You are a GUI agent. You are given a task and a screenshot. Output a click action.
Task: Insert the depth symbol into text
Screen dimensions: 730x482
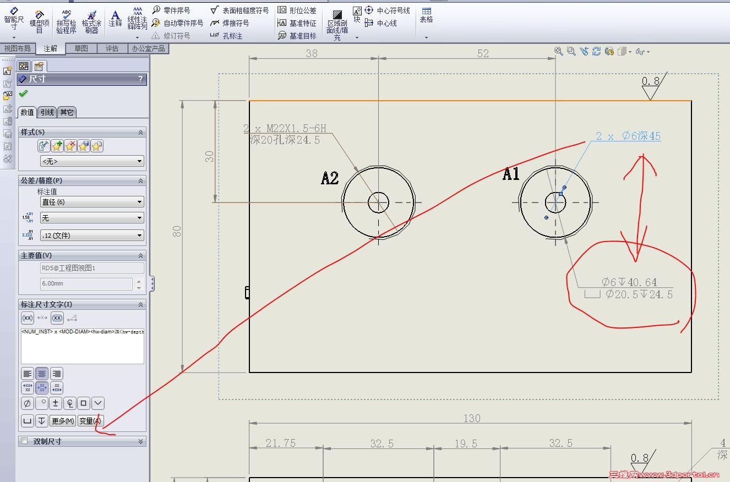pyautogui.click(x=42, y=421)
